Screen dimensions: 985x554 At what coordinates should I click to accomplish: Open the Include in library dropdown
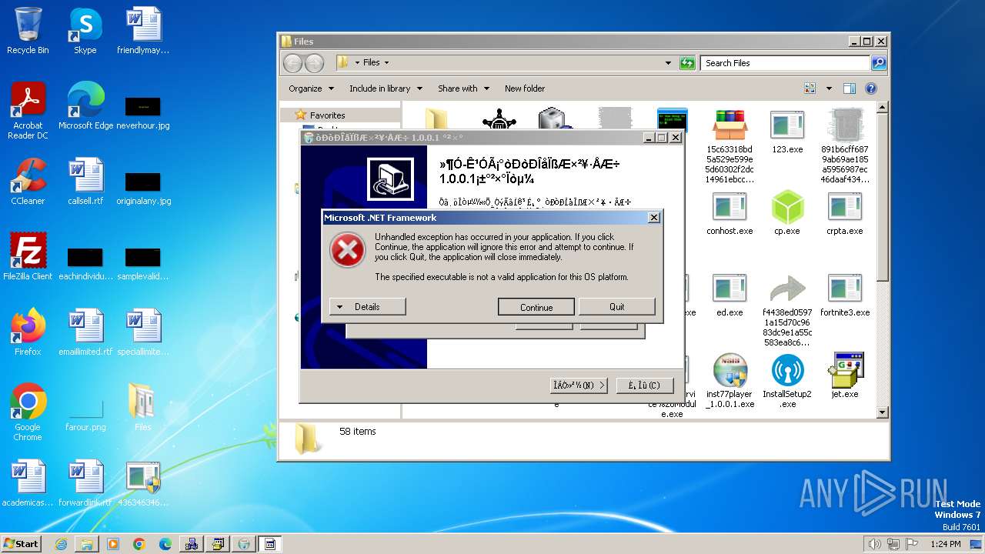coord(386,88)
